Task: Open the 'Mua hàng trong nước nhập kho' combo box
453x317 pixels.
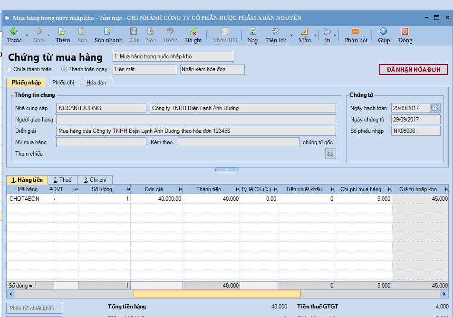Action: click(x=173, y=56)
